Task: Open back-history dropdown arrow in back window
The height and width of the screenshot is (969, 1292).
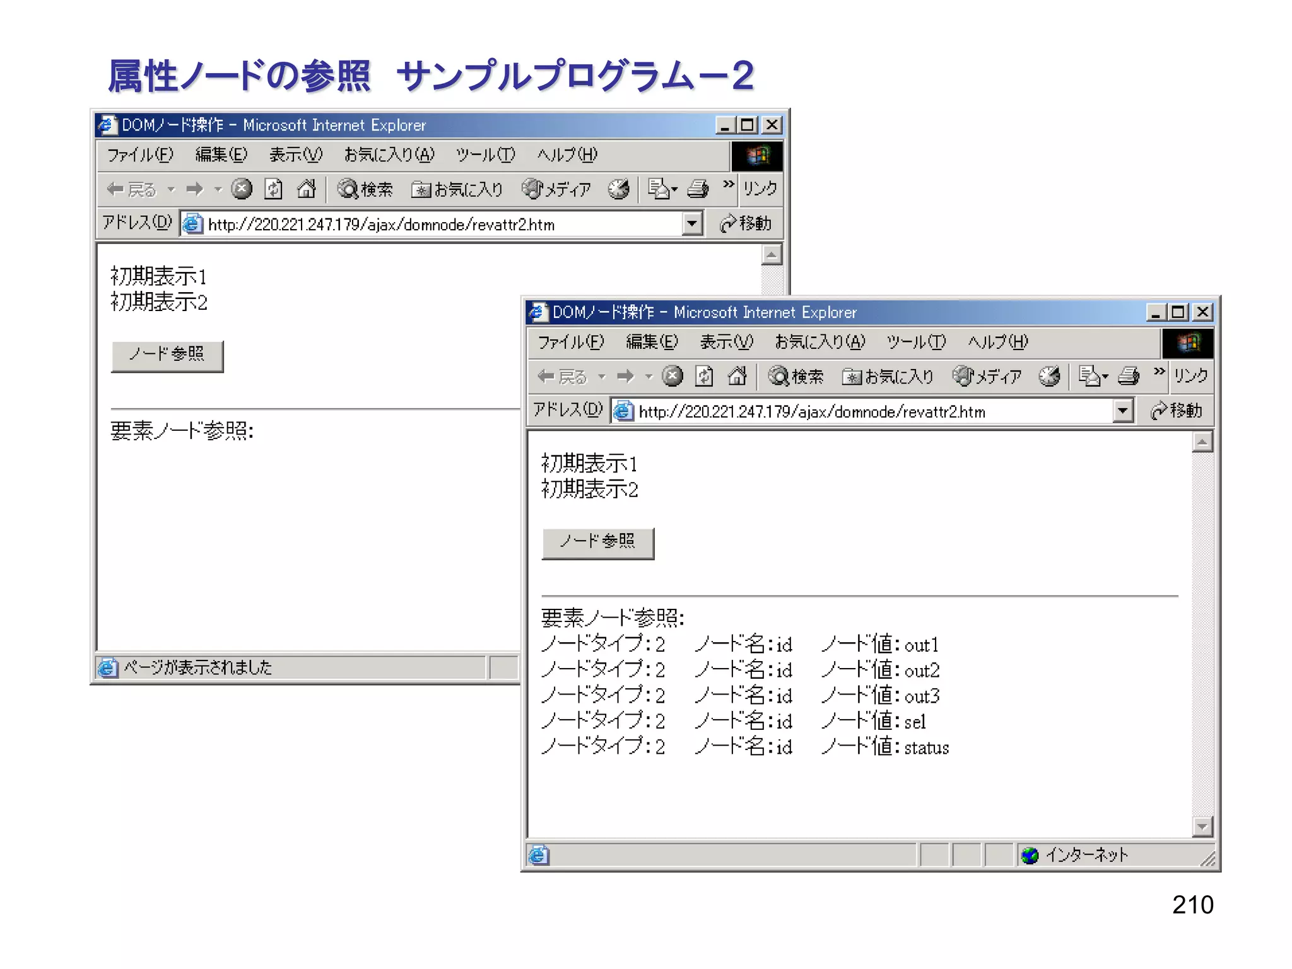Action: (171, 189)
